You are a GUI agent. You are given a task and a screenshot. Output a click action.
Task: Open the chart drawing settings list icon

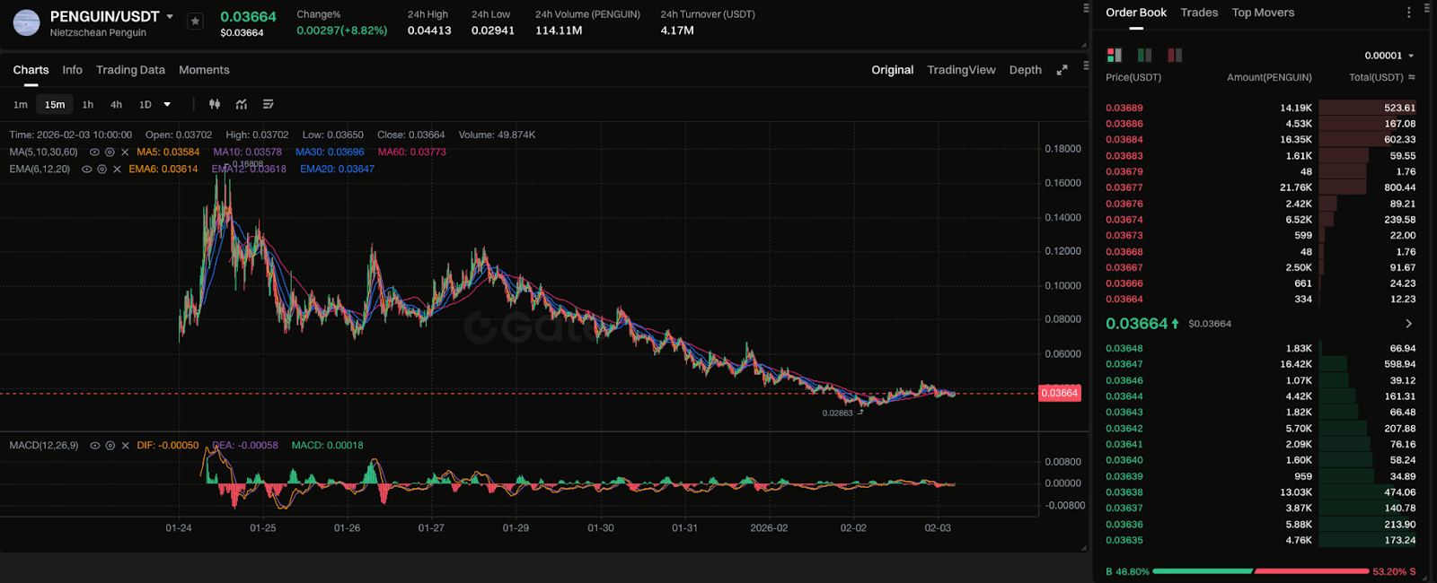pyautogui.click(x=269, y=105)
